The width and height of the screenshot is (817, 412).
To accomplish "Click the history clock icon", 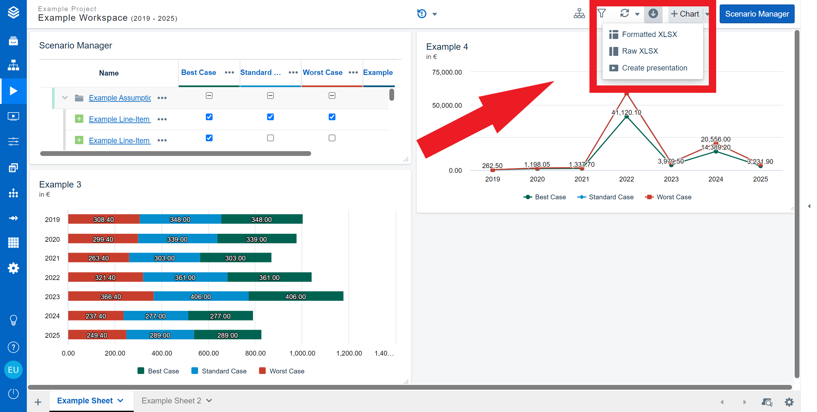I will [x=422, y=14].
